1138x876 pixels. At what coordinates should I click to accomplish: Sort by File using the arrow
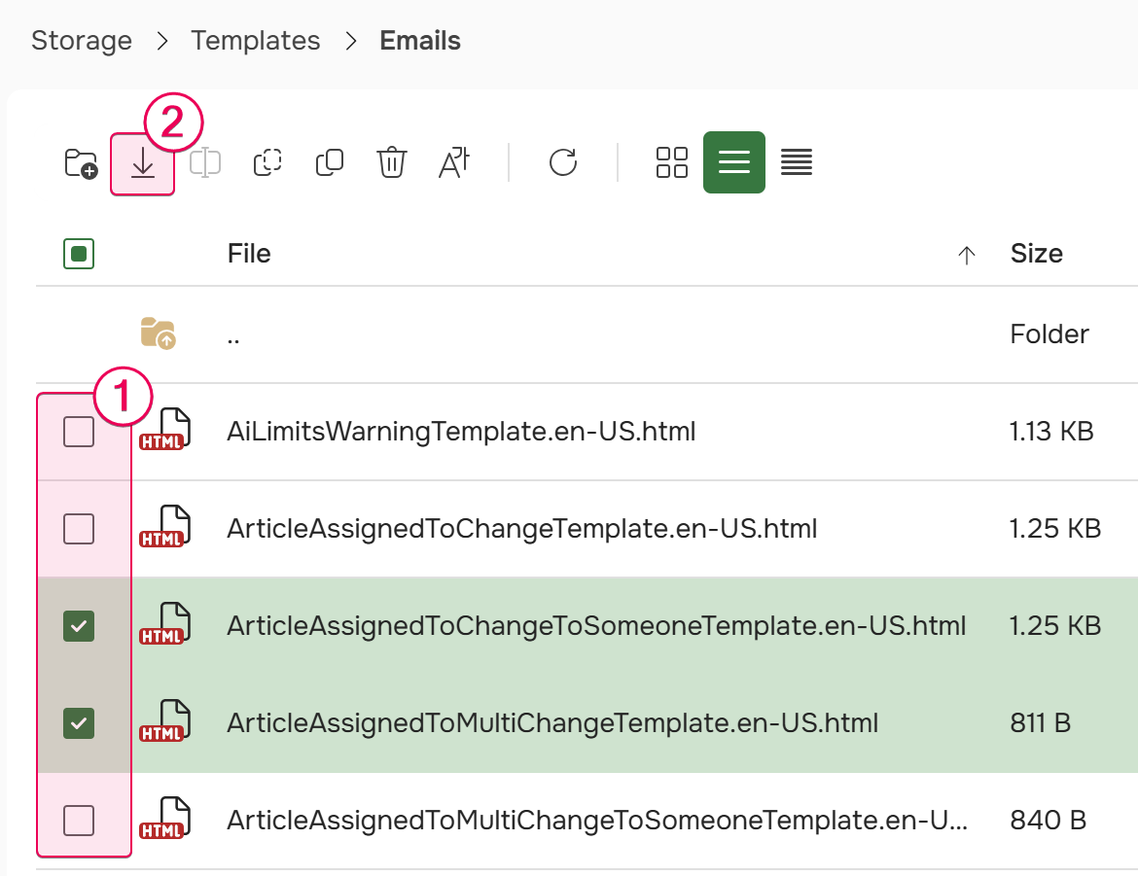[x=966, y=256]
